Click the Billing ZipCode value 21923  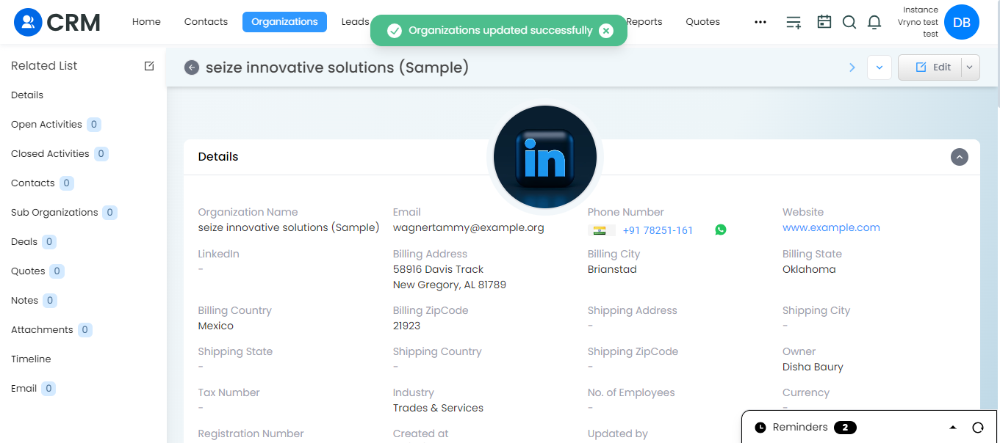tap(407, 326)
